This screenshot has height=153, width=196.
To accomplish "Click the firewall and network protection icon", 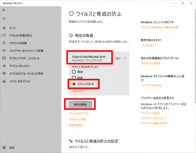I will pyautogui.click(x=4, y=51).
